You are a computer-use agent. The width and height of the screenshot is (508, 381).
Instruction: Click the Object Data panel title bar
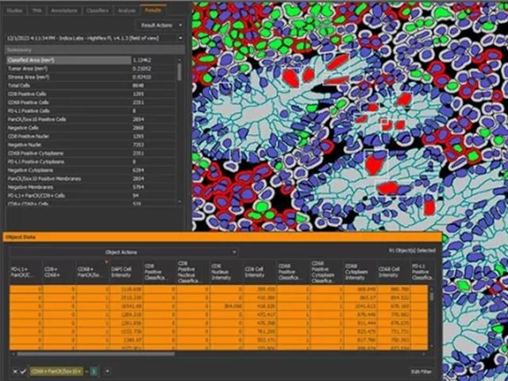tap(222, 237)
